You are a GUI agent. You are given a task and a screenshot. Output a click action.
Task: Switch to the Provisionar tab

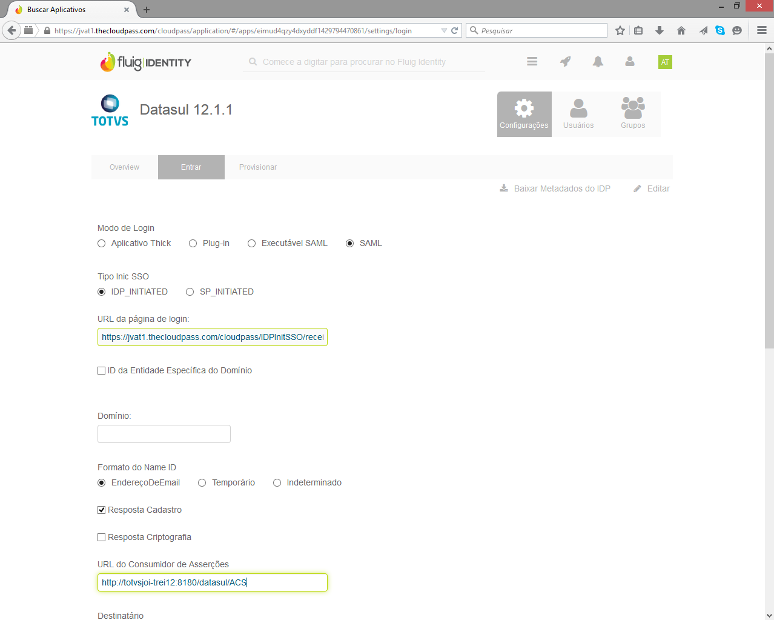pyautogui.click(x=258, y=167)
